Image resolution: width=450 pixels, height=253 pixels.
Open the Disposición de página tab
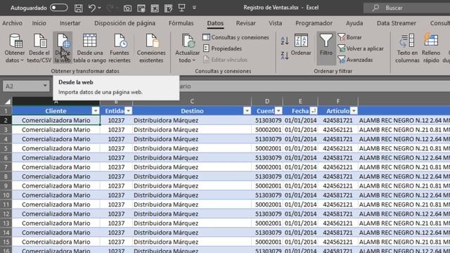coord(125,23)
